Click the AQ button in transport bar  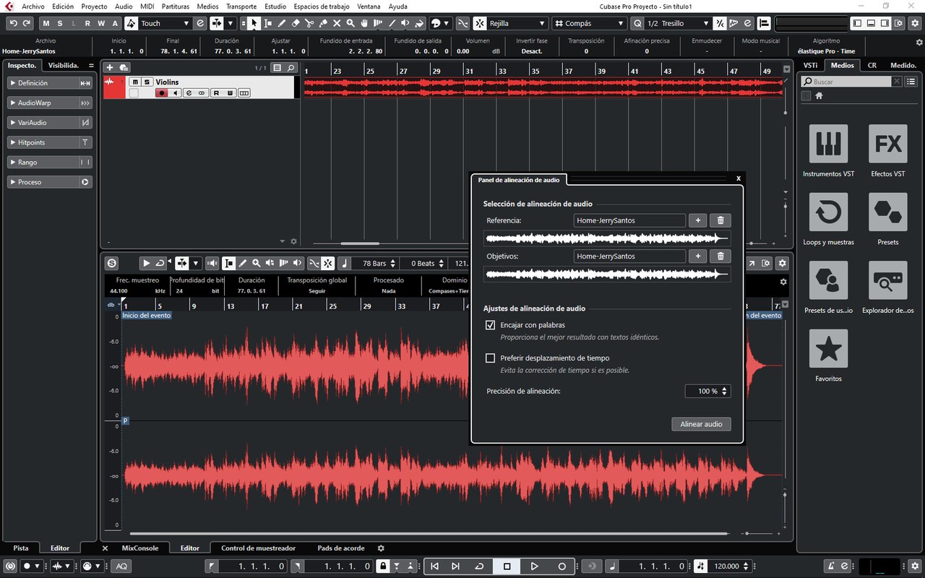(122, 566)
